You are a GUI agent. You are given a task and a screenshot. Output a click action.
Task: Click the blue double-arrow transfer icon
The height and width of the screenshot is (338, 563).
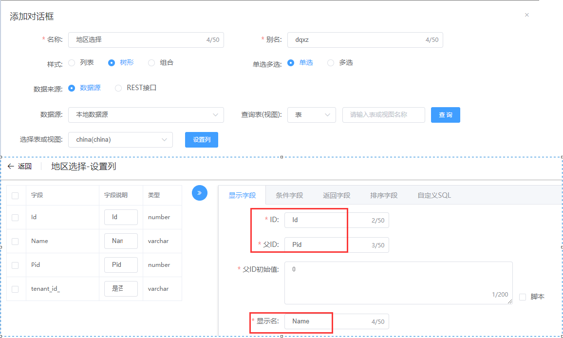pyautogui.click(x=200, y=193)
